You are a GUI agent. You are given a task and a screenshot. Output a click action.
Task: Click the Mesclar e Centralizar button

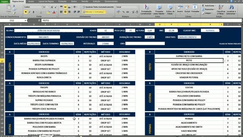pos(93,12)
